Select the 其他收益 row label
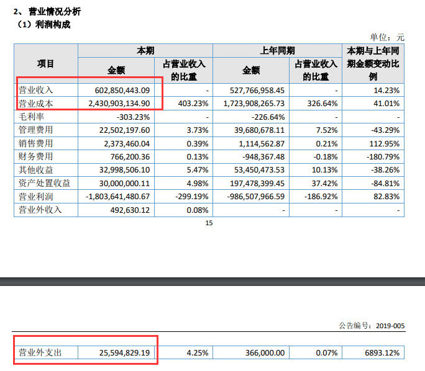Viewport: 425px width, 371px height. click(35, 169)
